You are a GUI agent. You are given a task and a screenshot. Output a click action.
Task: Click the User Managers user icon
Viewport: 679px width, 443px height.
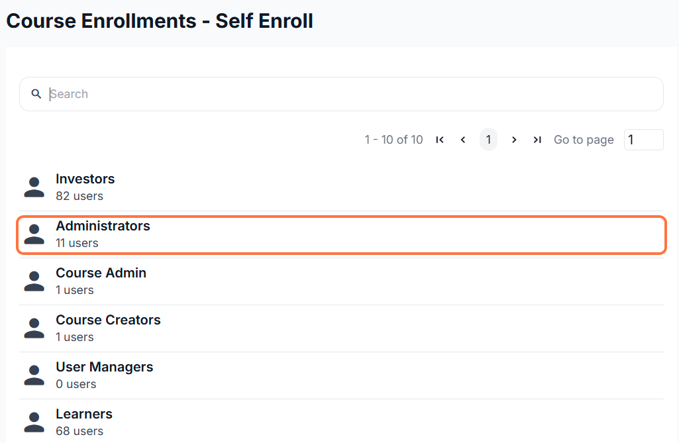tap(34, 375)
